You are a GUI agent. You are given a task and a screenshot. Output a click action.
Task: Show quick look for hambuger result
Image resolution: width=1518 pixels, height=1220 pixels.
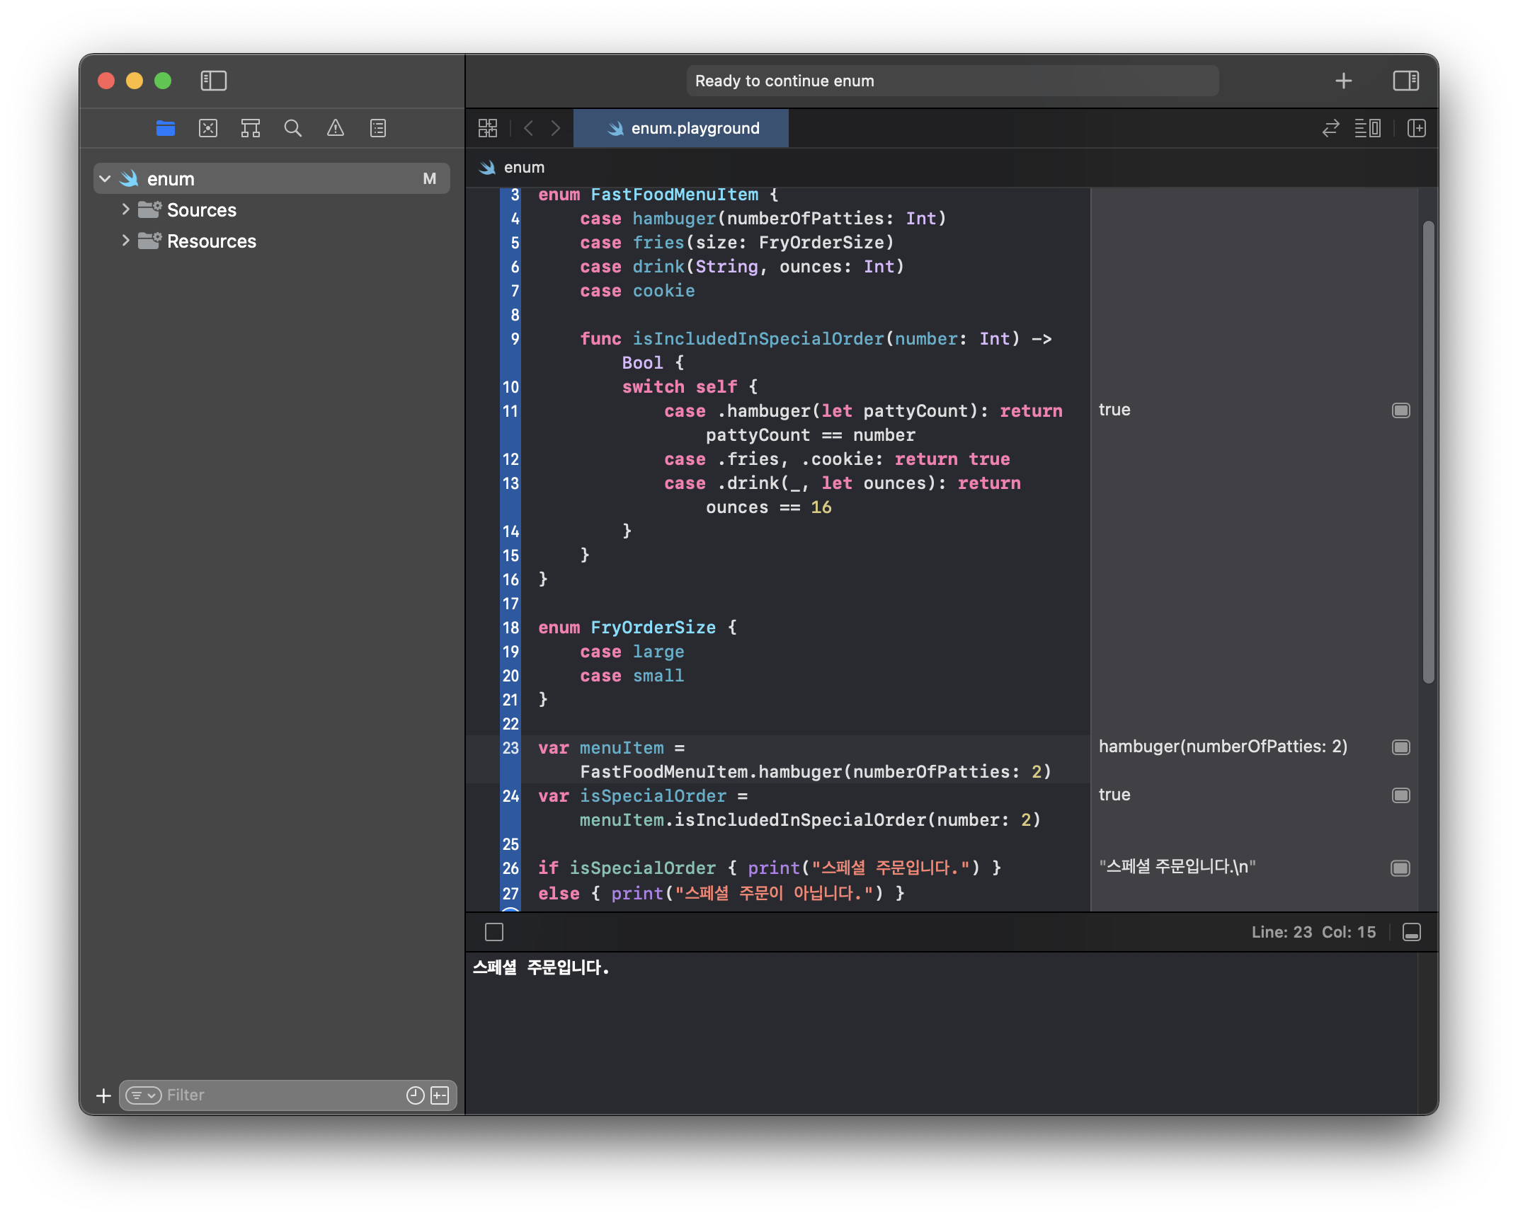click(x=1400, y=747)
